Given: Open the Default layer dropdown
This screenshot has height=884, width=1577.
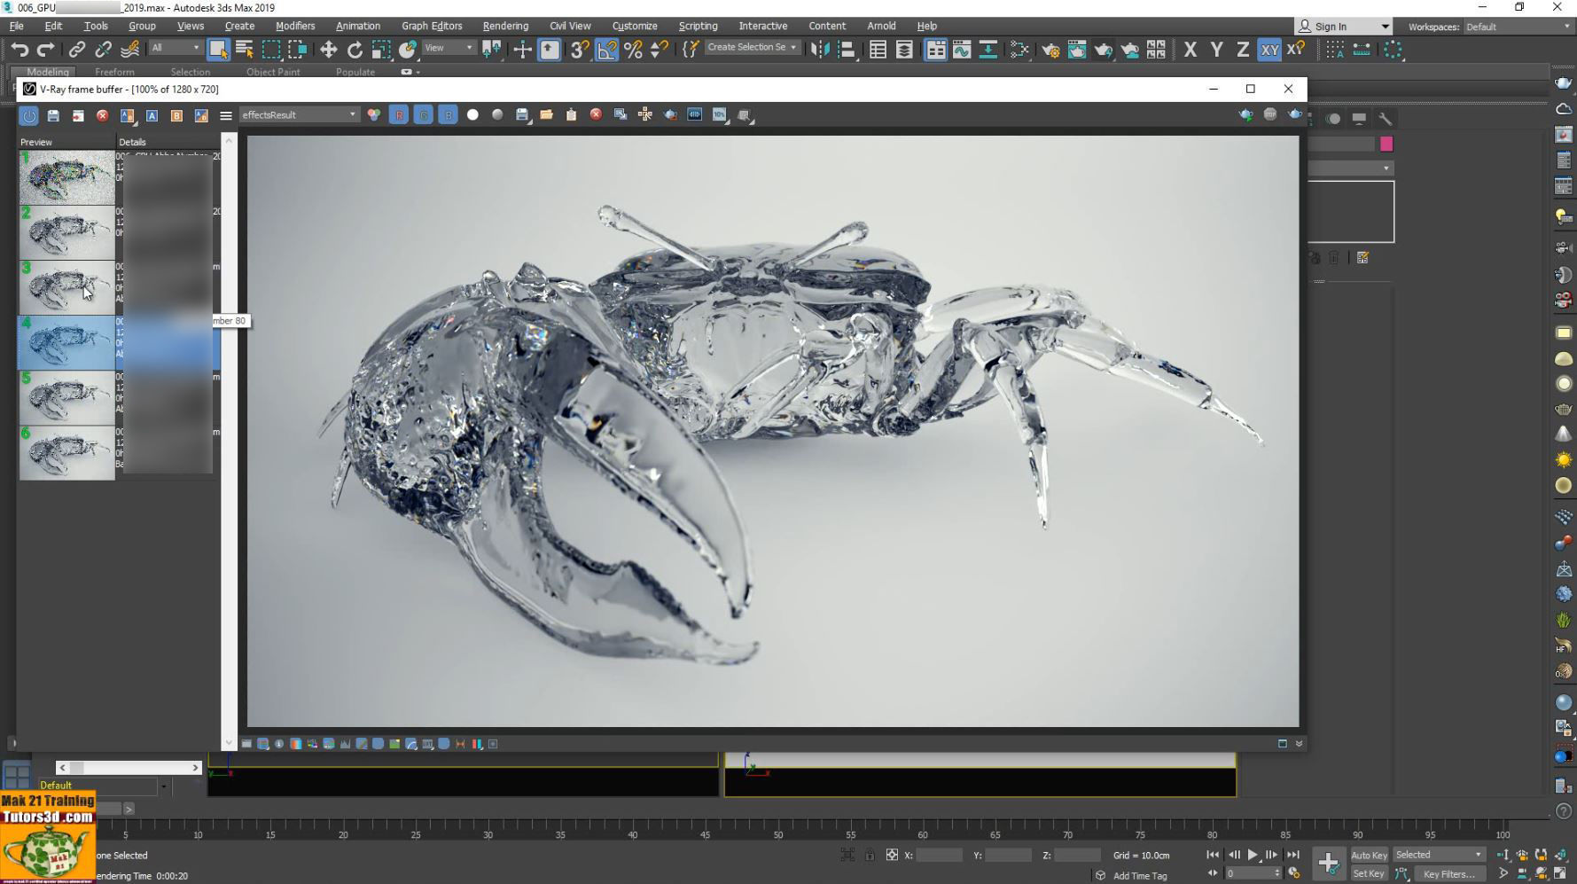Looking at the screenshot, I should (x=102, y=786).
